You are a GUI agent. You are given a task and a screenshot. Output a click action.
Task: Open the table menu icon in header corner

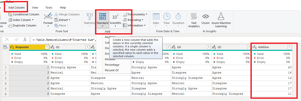(6, 47)
